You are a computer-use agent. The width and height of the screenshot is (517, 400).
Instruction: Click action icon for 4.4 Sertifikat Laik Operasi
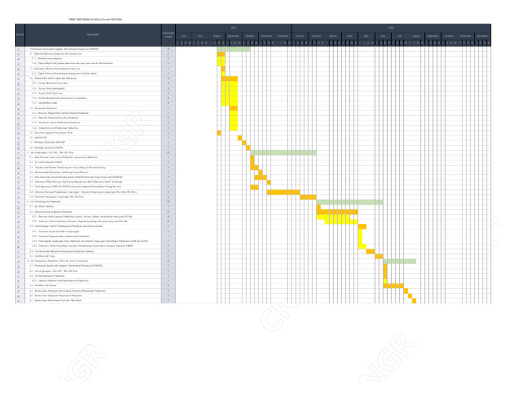(x=18, y=286)
